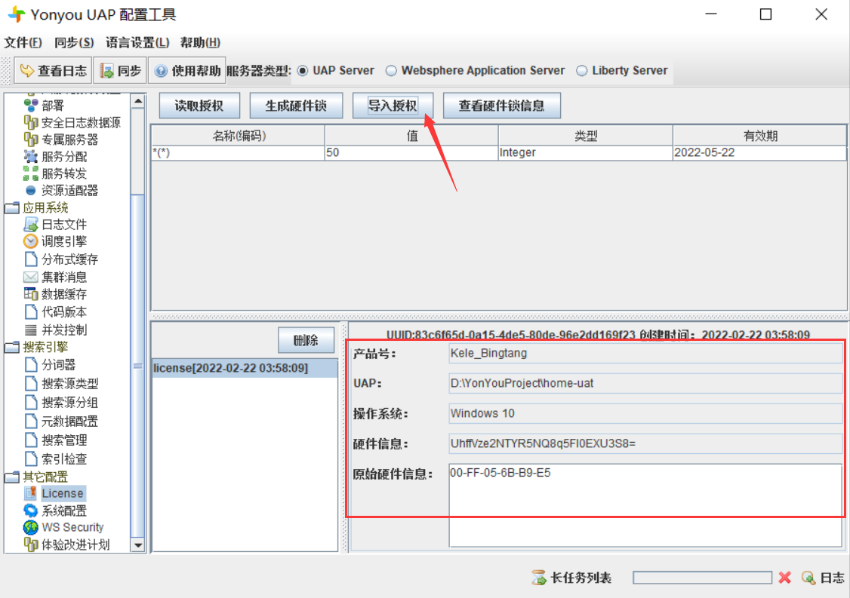
Task: Click the 类型 column header
Action: (586, 136)
